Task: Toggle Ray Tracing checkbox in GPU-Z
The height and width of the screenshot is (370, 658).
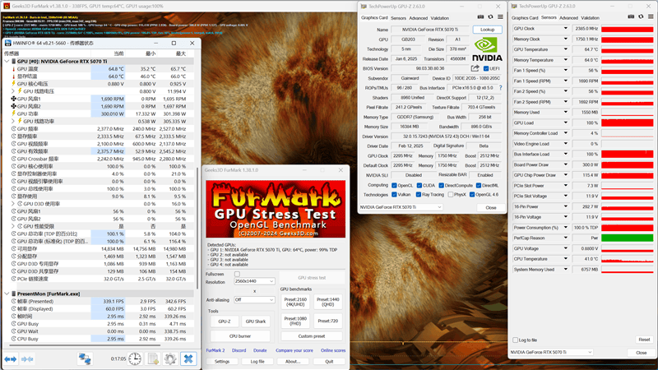Action: click(x=419, y=194)
